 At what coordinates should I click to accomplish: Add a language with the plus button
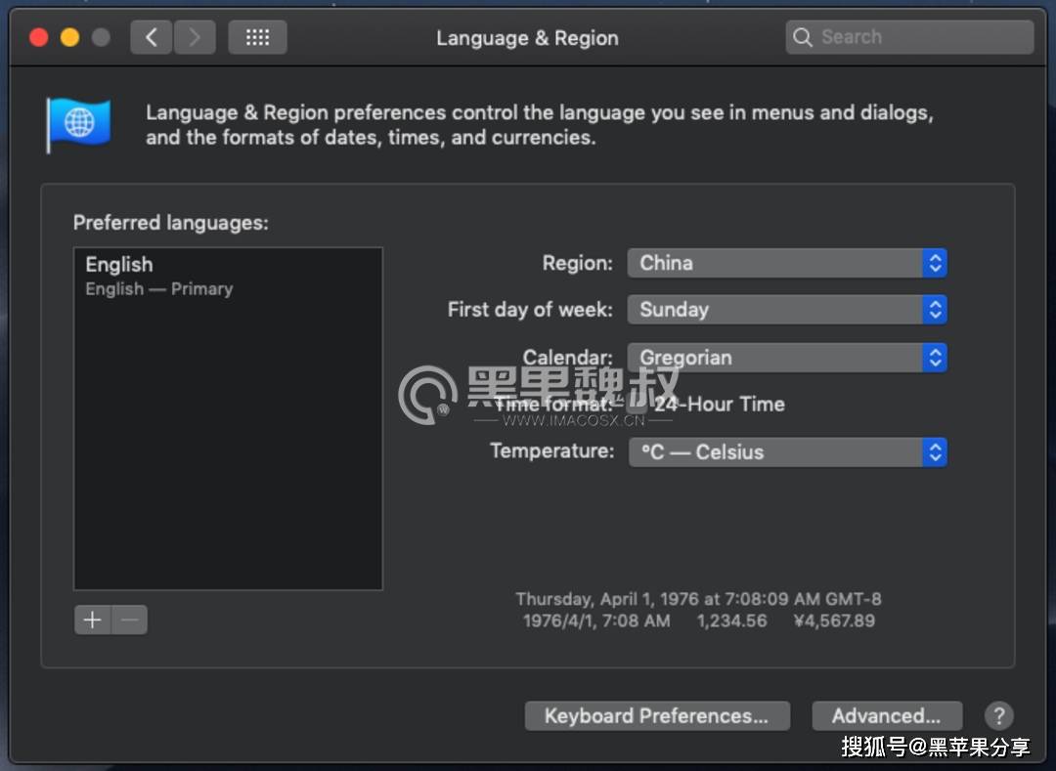[x=93, y=620]
